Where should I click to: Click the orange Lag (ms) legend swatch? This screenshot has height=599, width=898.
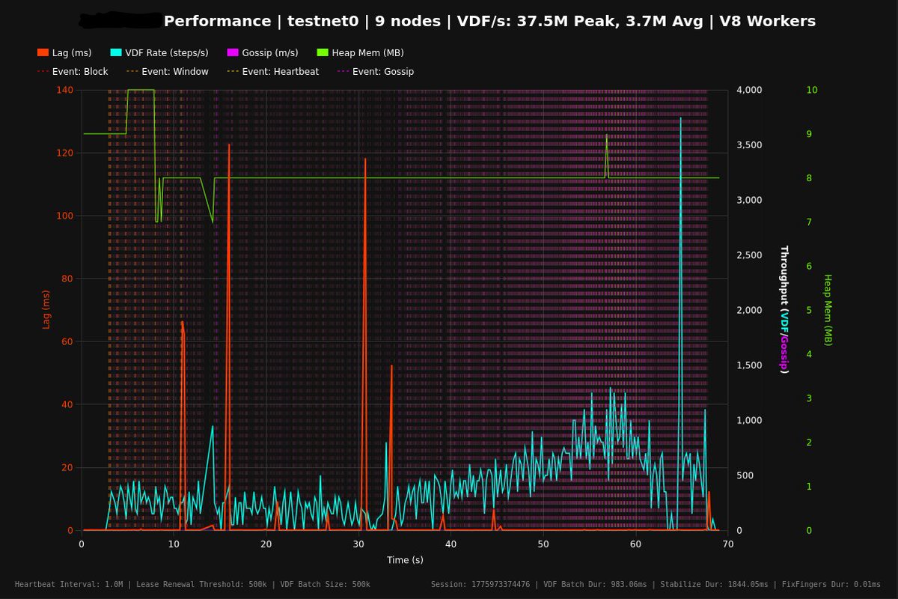[x=43, y=52]
